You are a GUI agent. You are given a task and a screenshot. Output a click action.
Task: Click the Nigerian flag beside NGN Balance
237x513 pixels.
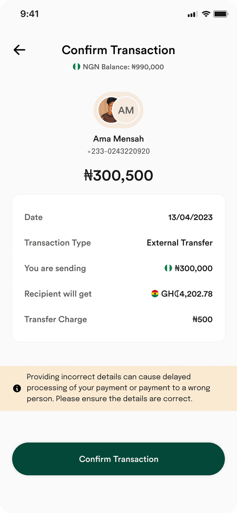[77, 67]
